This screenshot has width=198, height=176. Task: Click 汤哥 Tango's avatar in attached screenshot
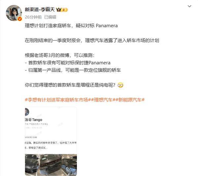pyautogui.click(x=27, y=112)
